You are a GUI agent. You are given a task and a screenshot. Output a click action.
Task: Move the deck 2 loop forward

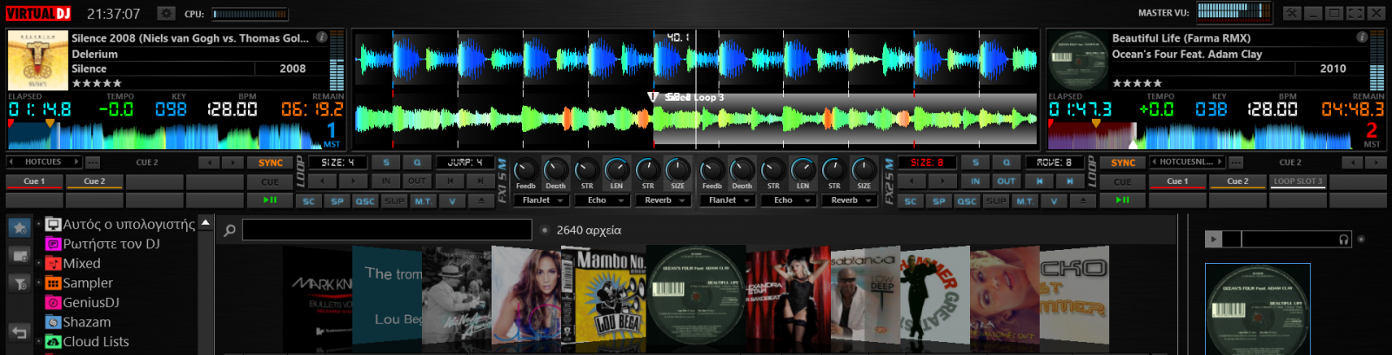click(x=1069, y=181)
